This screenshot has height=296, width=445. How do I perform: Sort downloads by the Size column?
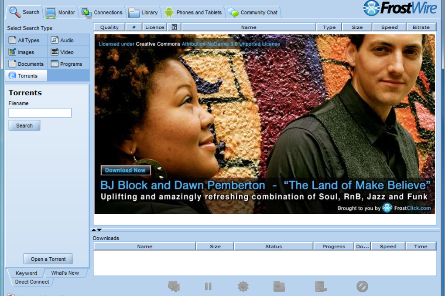(215, 246)
